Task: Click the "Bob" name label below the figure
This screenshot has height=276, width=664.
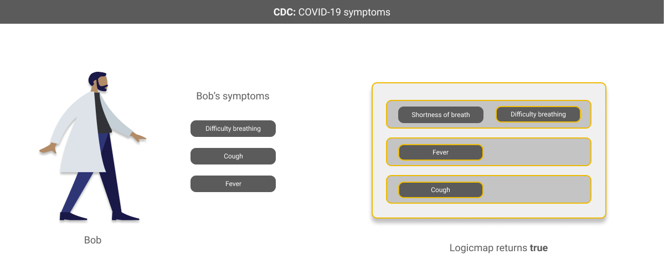Action: [92, 240]
